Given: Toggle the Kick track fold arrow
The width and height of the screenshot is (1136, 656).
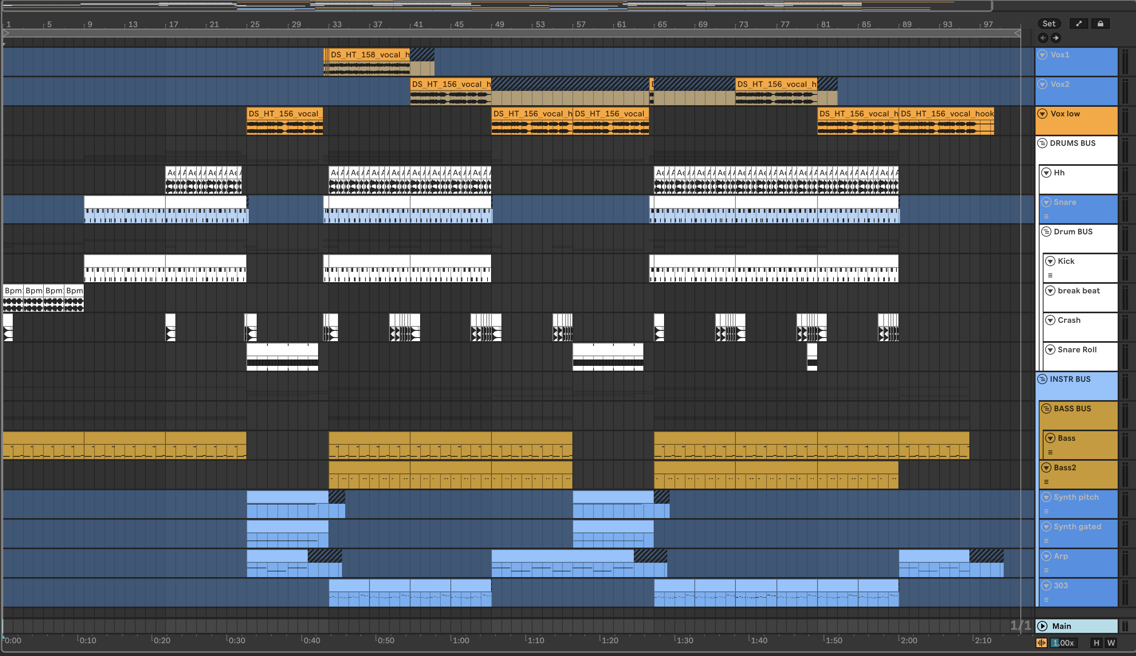Looking at the screenshot, I should (x=1050, y=261).
